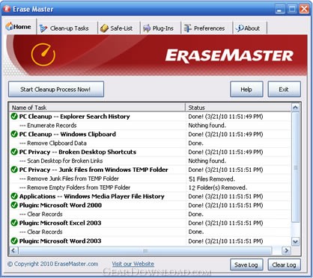The image size is (313, 278).
Task: Select 'Remove Empty Folders from TEMP Folder' row
Action: pyautogui.click(x=150, y=188)
